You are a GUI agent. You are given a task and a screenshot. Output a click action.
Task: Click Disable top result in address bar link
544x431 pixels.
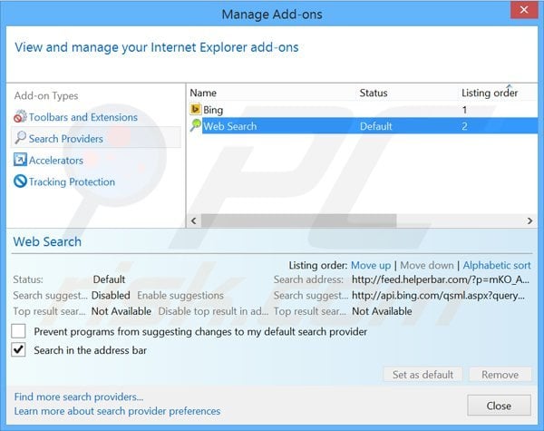(213, 311)
